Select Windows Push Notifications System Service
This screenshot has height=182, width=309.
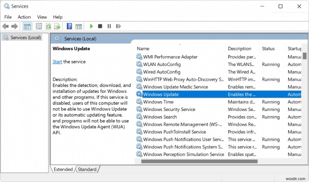click(183, 147)
